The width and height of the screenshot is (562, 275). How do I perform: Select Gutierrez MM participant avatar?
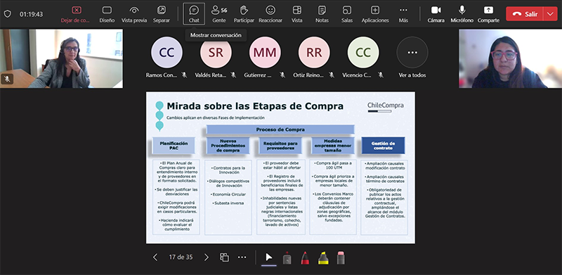[265, 53]
